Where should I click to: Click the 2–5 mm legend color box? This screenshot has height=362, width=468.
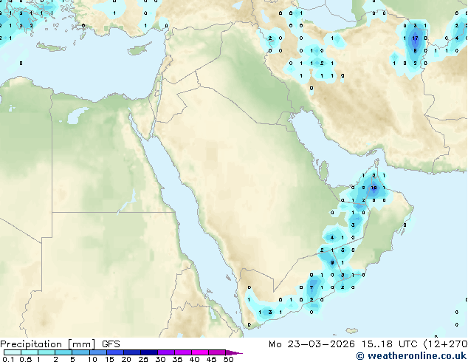tap(63, 352)
